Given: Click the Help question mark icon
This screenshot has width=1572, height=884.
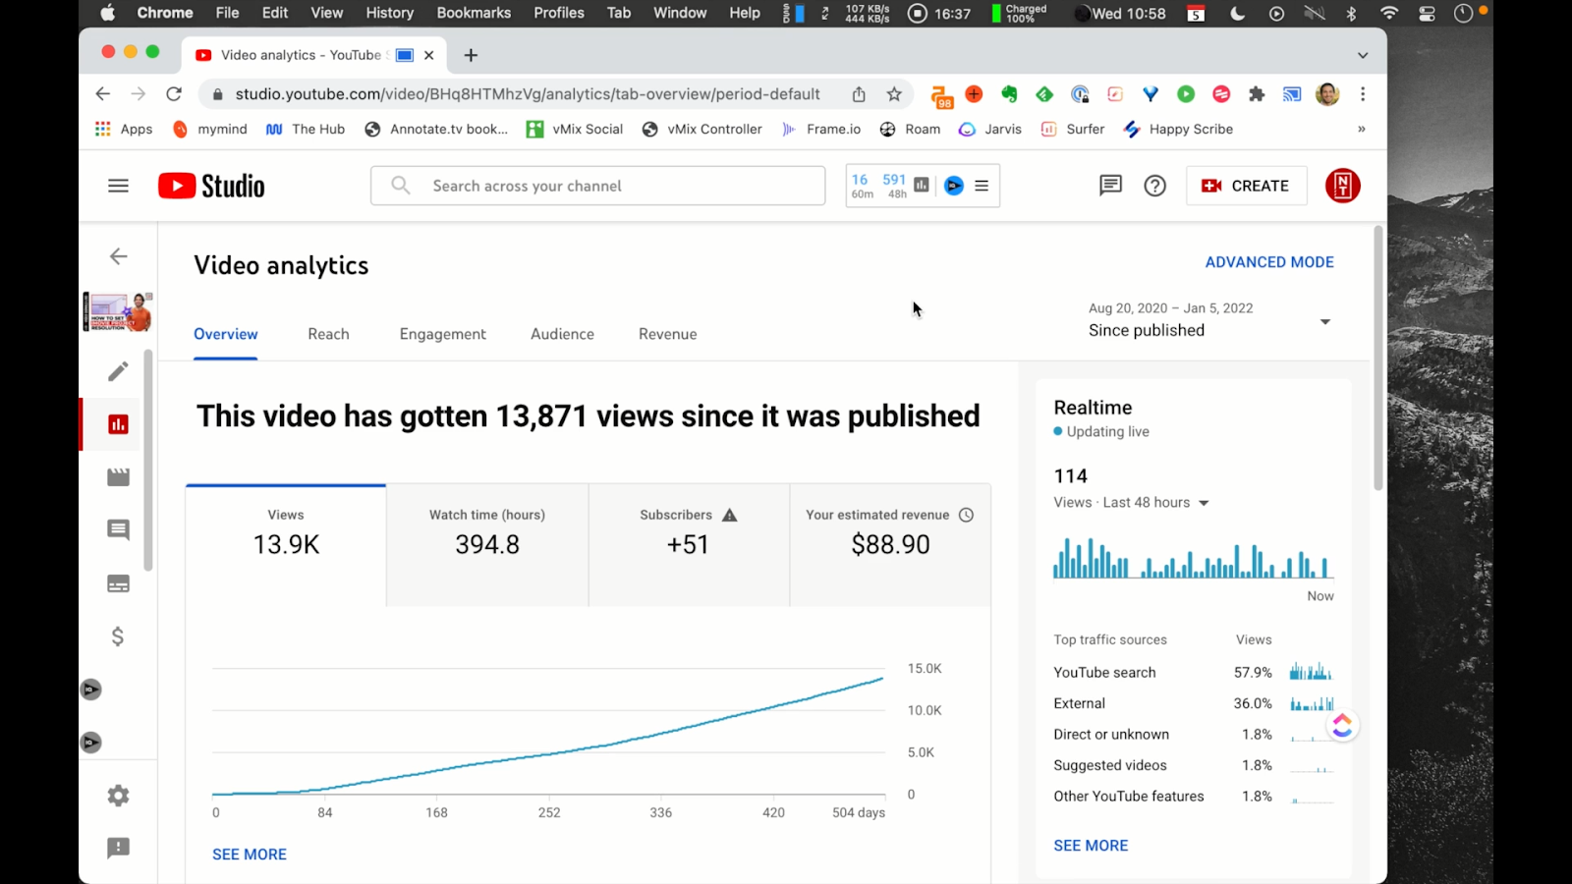Looking at the screenshot, I should [x=1154, y=186].
